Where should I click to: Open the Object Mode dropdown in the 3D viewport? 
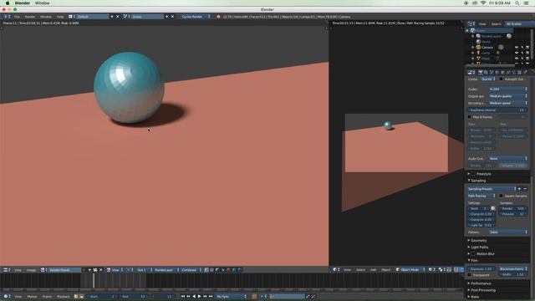point(410,269)
